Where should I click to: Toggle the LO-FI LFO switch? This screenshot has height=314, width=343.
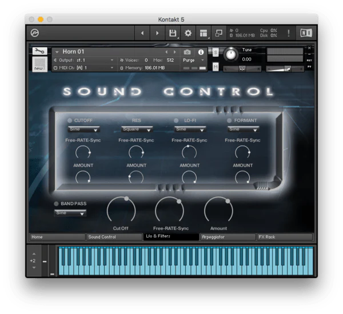pos(176,120)
